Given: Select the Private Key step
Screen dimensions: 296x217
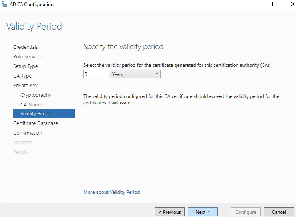Looking at the screenshot, I should (x=25, y=85).
